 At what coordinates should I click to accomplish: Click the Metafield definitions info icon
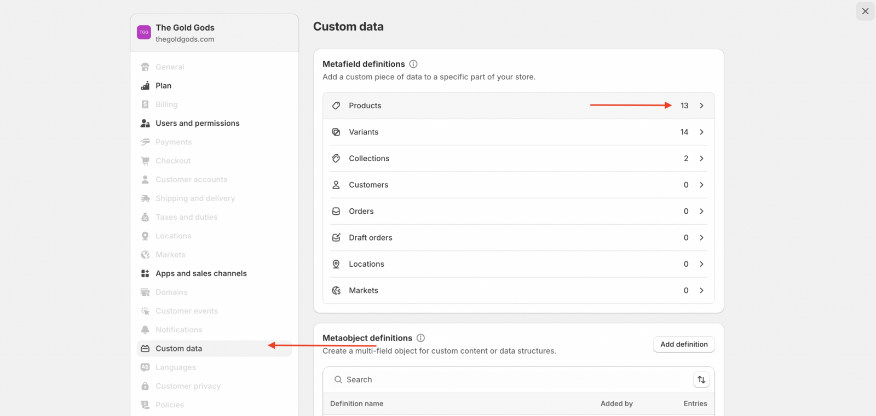(x=413, y=64)
